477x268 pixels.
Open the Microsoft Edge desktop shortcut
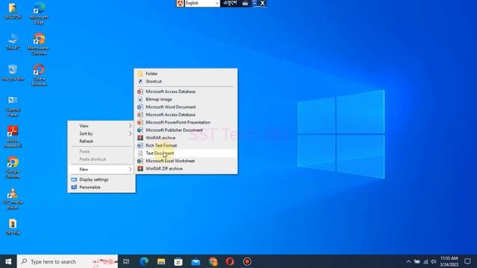(39, 13)
